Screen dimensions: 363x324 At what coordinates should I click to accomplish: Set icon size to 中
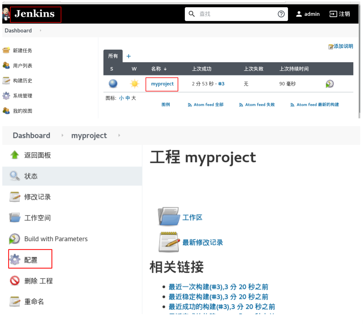click(x=128, y=98)
